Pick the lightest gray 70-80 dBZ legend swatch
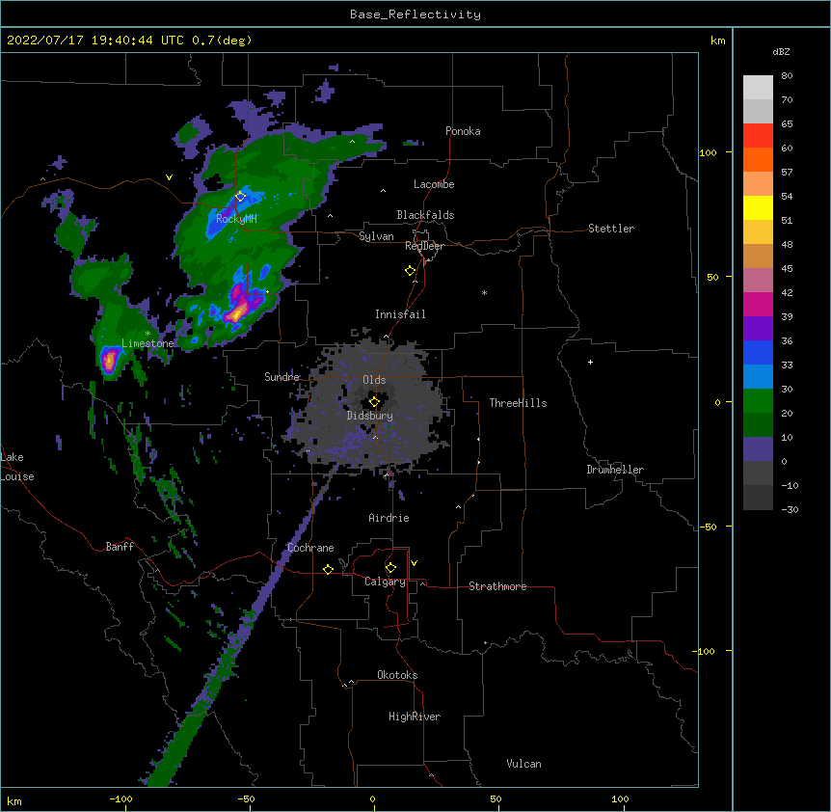Image resolution: width=831 pixels, height=812 pixels. [x=758, y=88]
